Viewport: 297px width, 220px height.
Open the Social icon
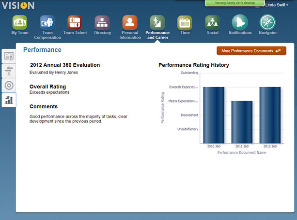[x=213, y=22]
